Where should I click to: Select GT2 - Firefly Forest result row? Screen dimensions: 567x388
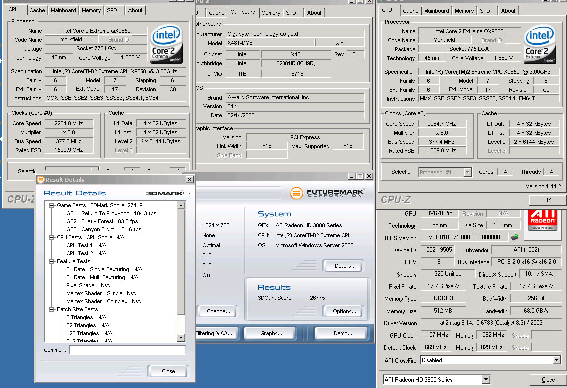[102, 221]
